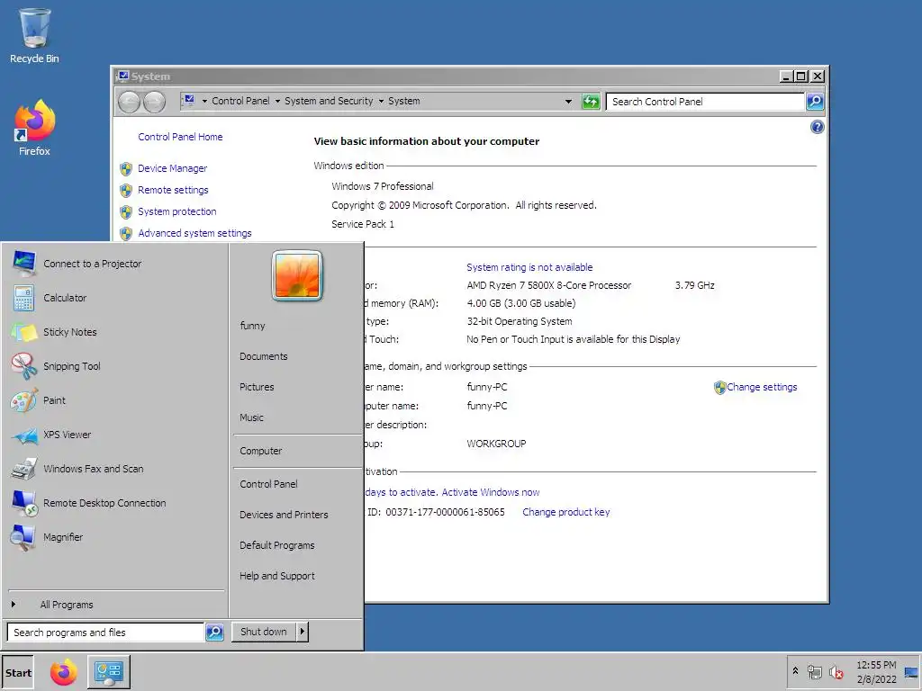
Task: Open Help and Support
Action: [x=276, y=576]
